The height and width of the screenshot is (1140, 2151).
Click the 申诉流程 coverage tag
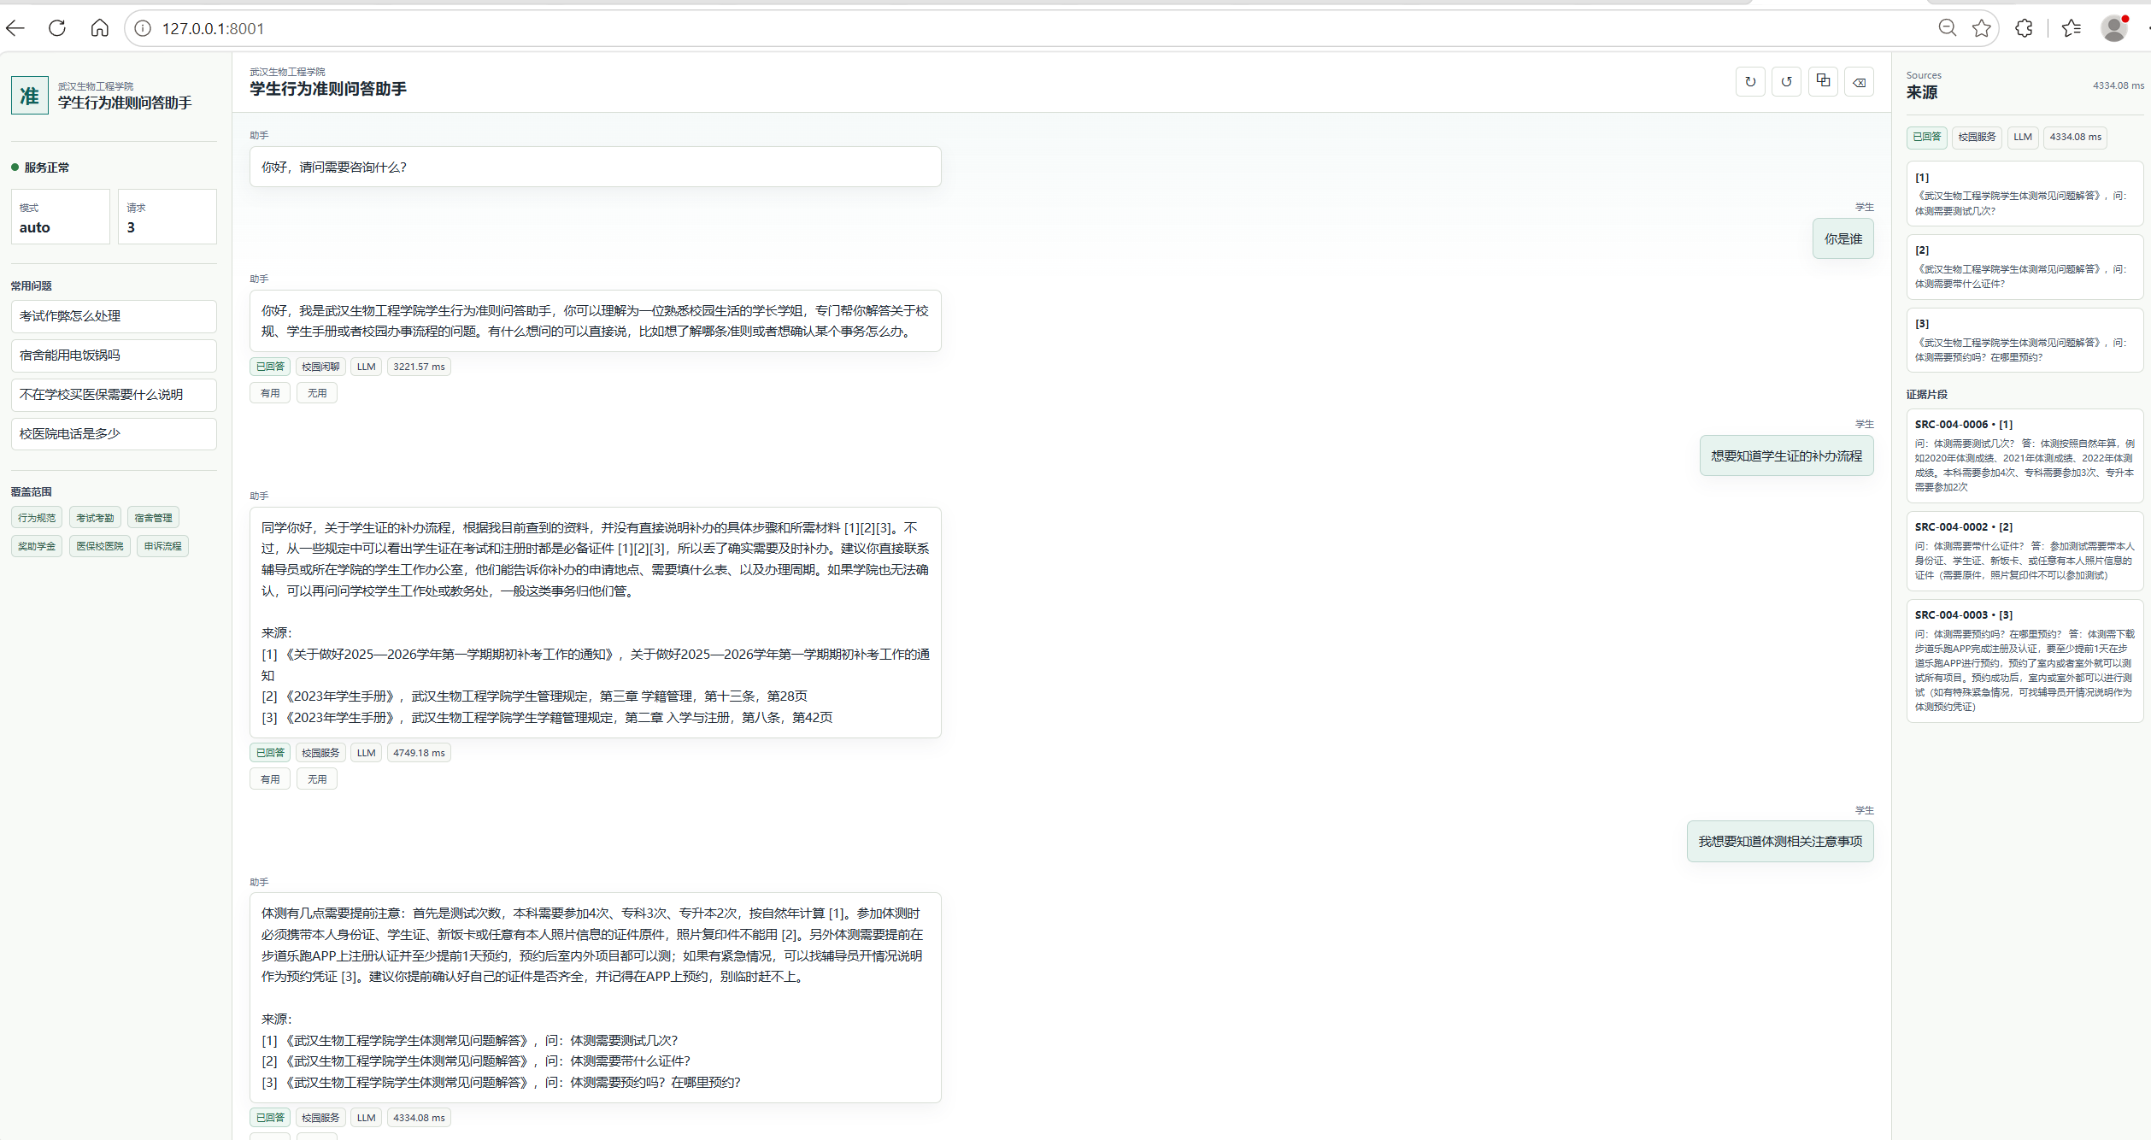click(x=162, y=546)
